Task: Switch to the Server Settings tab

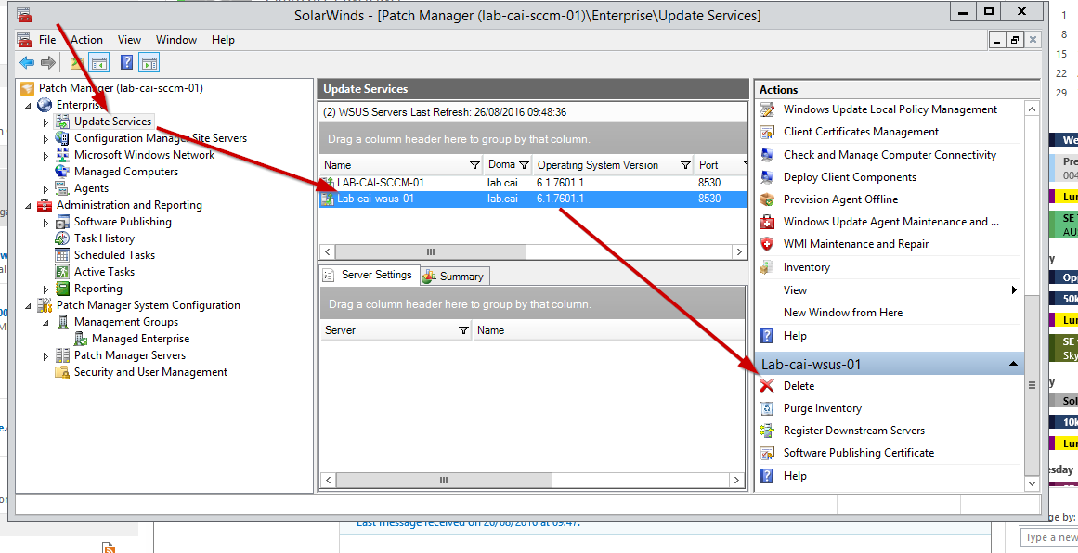Action: [x=370, y=275]
